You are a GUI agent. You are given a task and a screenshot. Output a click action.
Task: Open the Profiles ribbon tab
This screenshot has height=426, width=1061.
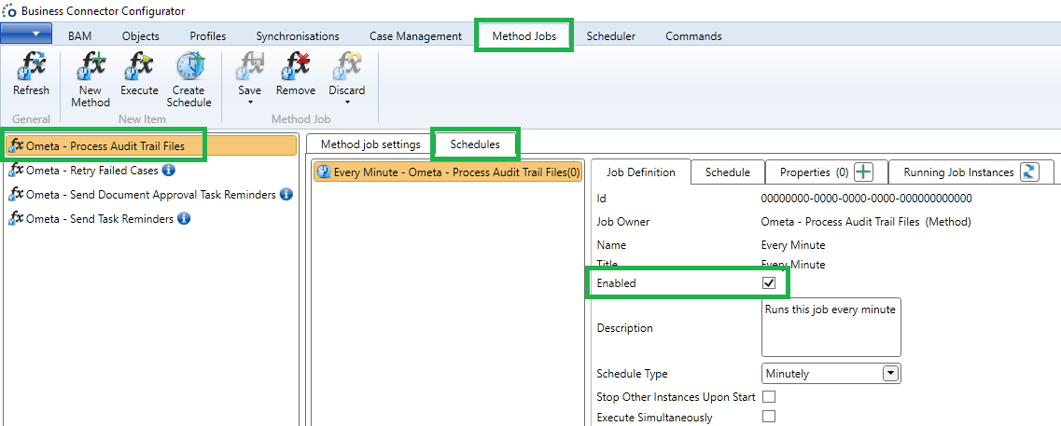tap(208, 36)
